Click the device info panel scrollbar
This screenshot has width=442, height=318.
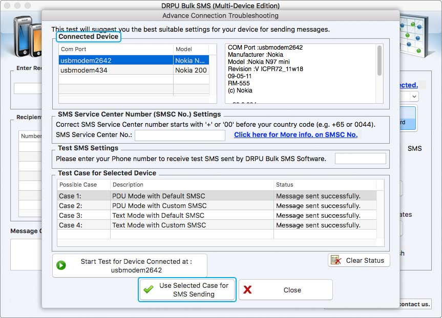[380, 60]
